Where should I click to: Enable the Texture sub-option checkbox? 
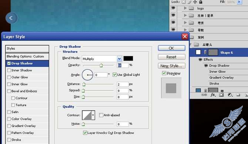[x=13, y=105]
